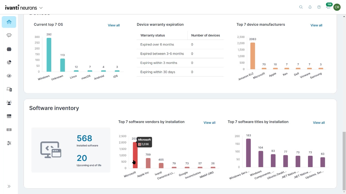Open the devices icon in sidebar

[x=9, y=89]
